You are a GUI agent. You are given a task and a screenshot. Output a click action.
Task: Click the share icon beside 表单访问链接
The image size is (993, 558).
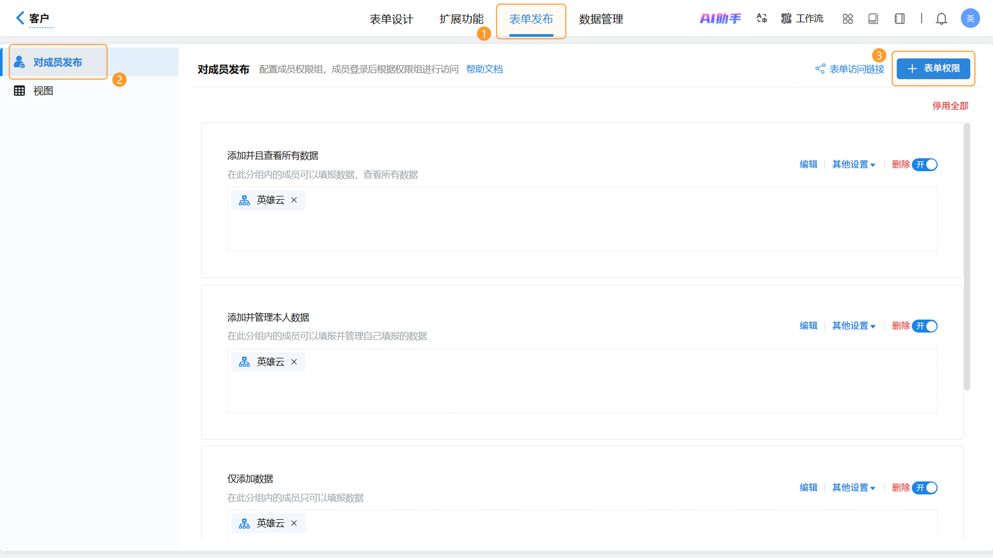tap(820, 69)
